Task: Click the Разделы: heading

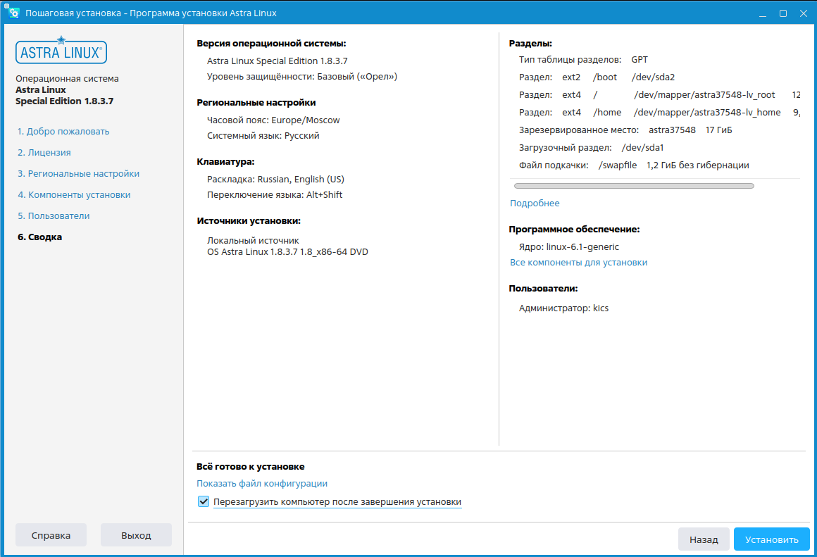Action: [x=530, y=44]
